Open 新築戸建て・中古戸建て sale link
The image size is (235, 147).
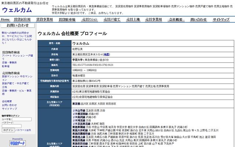(x=15, y=83)
